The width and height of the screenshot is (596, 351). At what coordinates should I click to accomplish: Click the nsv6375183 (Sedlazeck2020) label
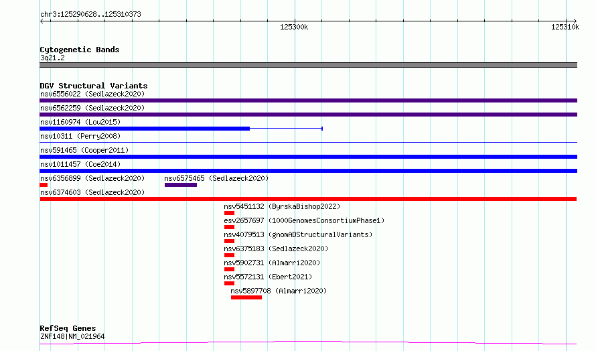[x=276, y=249]
